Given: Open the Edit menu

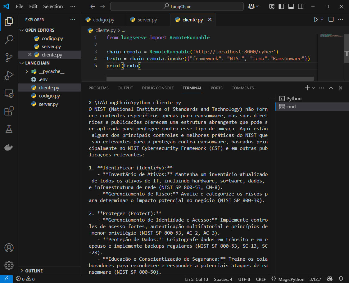Looking at the screenshot, I should pyautogui.click(x=33, y=7).
